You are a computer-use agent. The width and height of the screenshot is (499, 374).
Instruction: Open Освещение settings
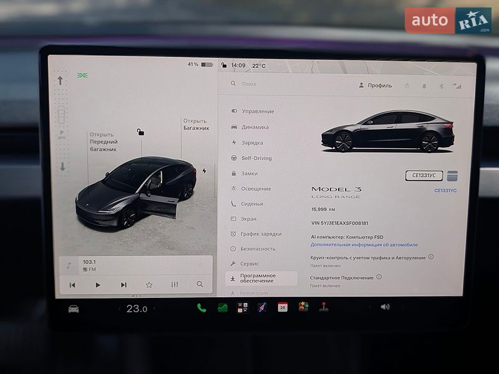[251, 189]
